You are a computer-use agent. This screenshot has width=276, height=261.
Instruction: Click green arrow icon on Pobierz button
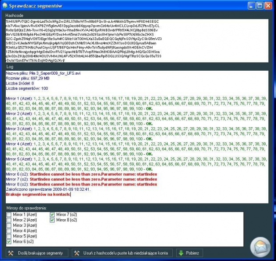[181, 253]
